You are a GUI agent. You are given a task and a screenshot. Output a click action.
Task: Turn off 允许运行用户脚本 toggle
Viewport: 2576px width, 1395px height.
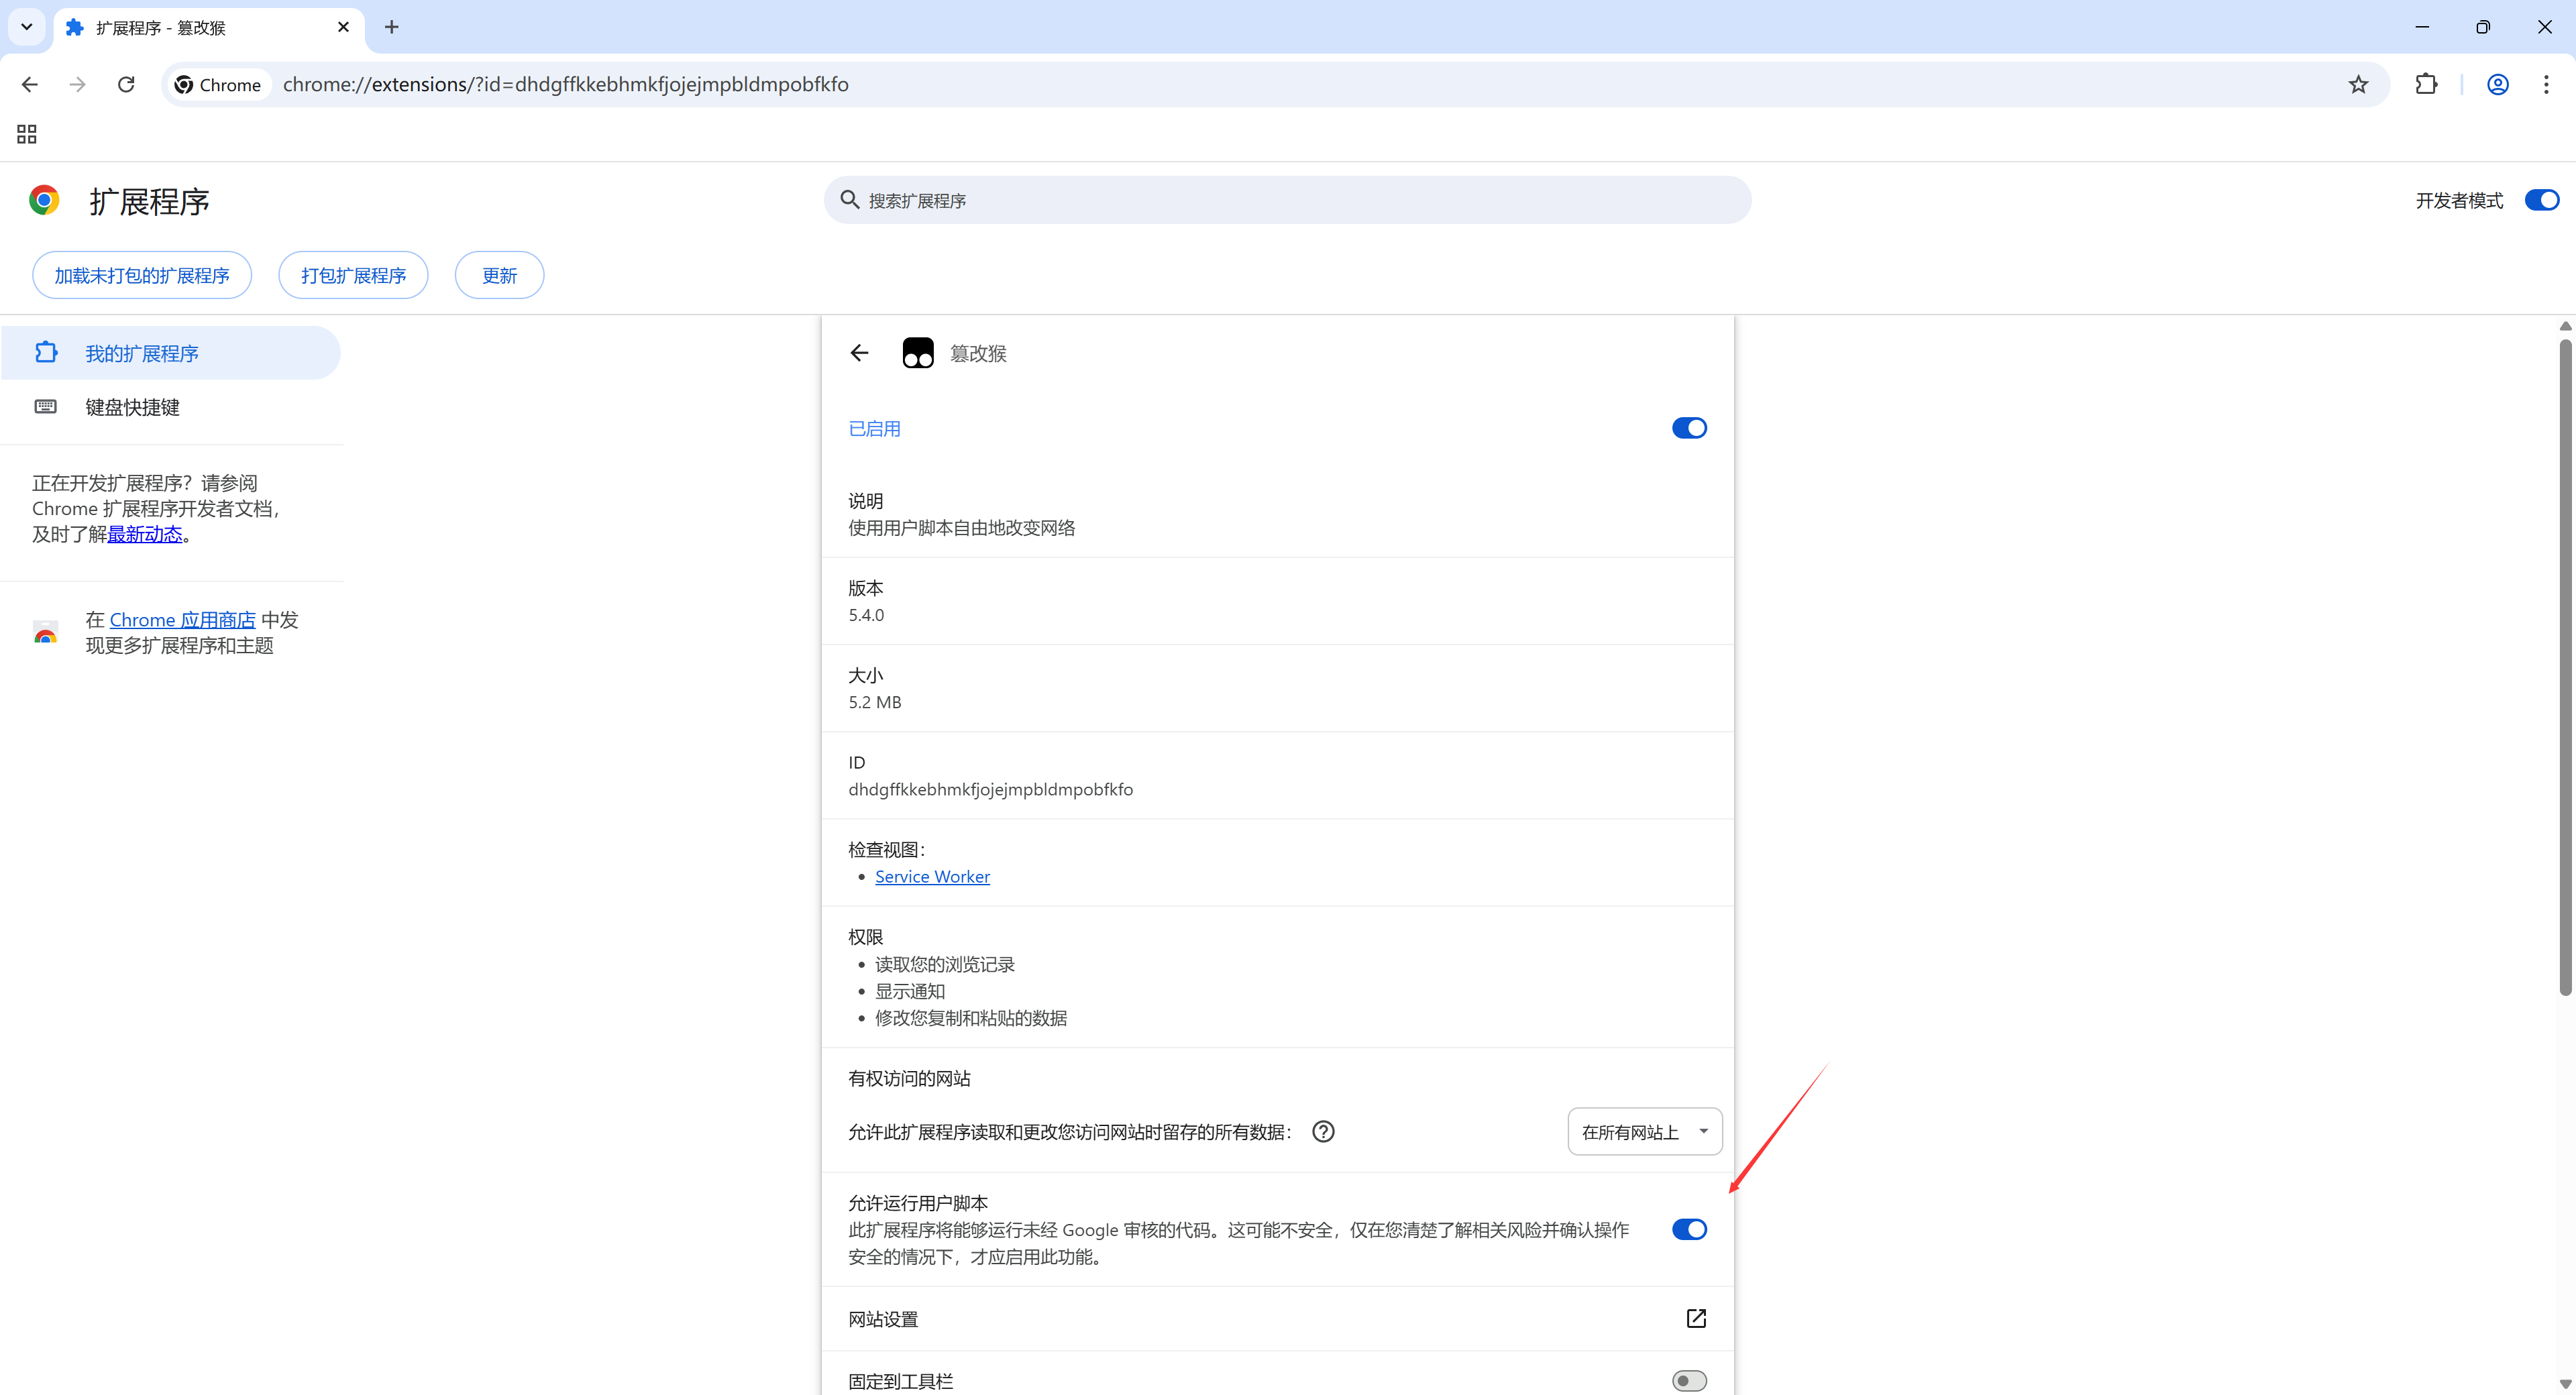point(1689,1229)
